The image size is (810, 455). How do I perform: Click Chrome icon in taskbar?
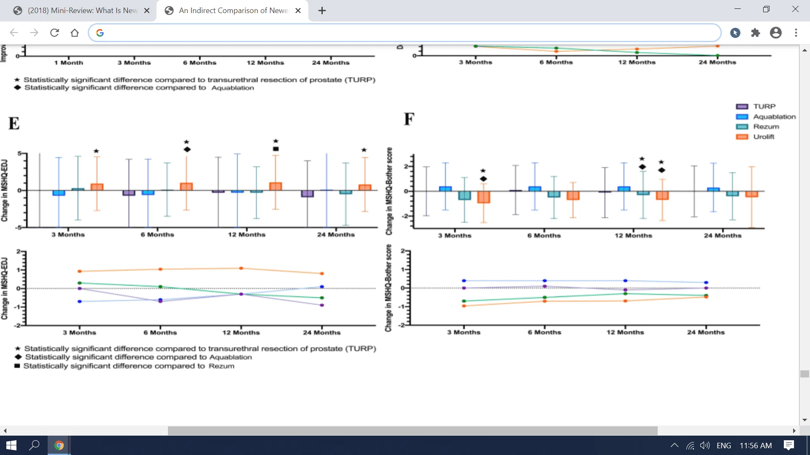pyautogui.click(x=59, y=445)
